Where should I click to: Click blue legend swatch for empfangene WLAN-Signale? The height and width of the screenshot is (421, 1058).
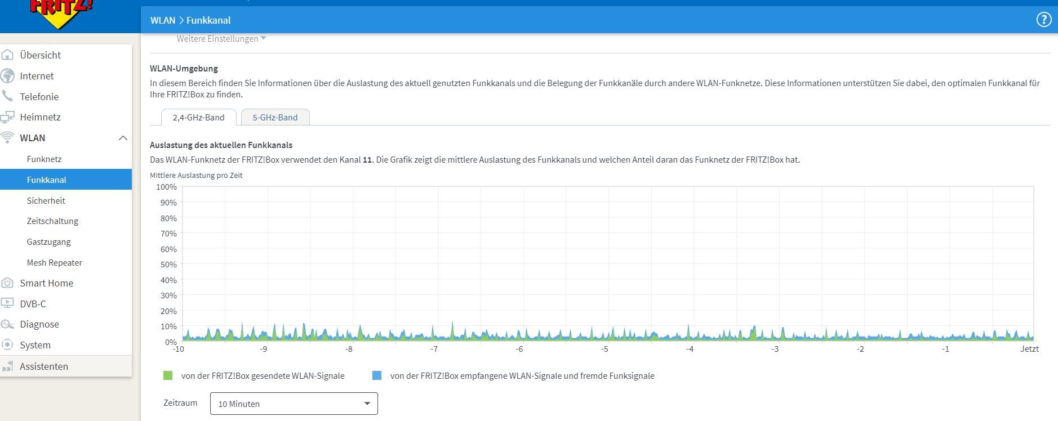pos(377,375)
